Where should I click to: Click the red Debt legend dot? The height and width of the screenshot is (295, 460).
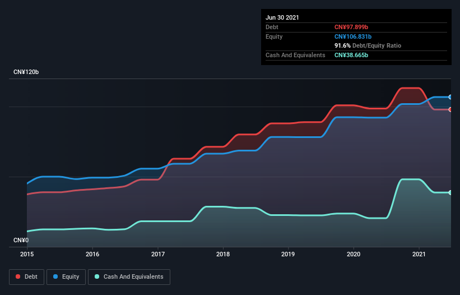coord(18,276)
